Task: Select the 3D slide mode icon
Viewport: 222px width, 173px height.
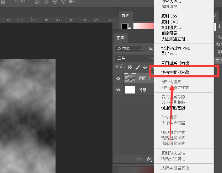Action: [64, 2]
